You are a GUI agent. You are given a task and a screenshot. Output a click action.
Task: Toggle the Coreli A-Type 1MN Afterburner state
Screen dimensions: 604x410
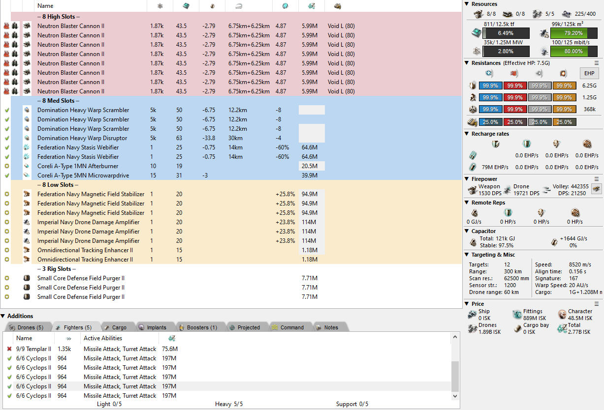click(x=6, y=166)
